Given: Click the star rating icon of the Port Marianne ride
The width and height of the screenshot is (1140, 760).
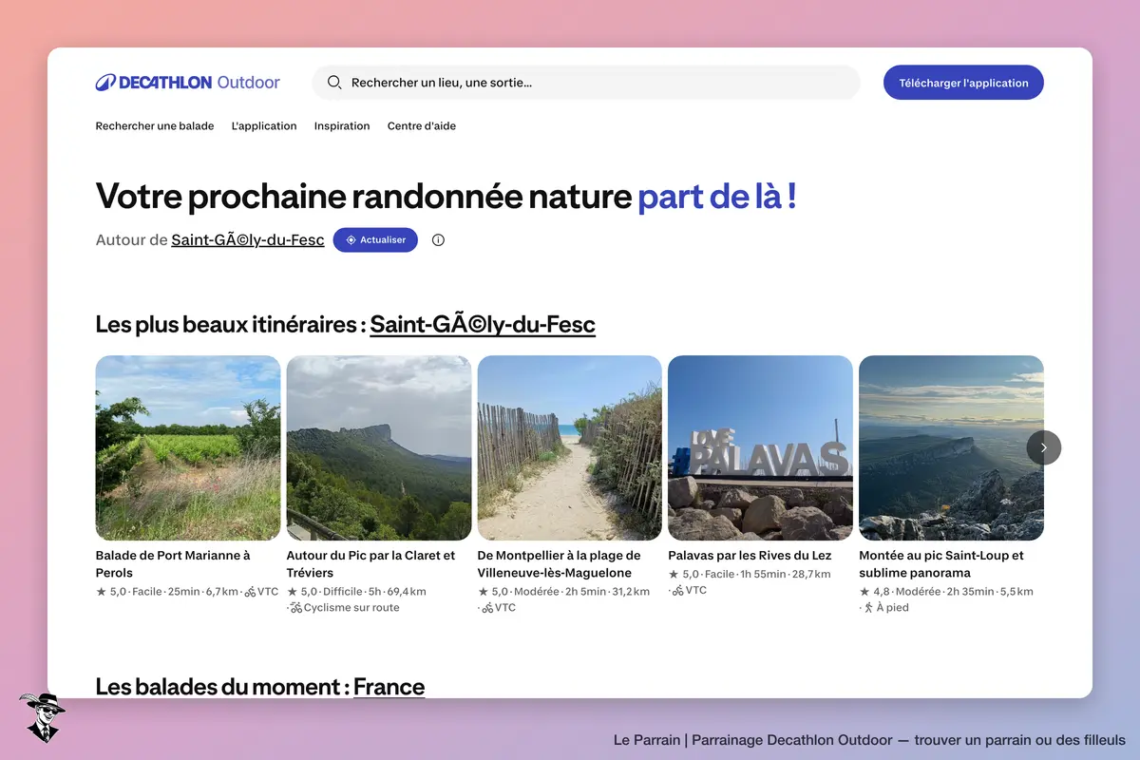Looking at the screenshot, I should point(102,591).
